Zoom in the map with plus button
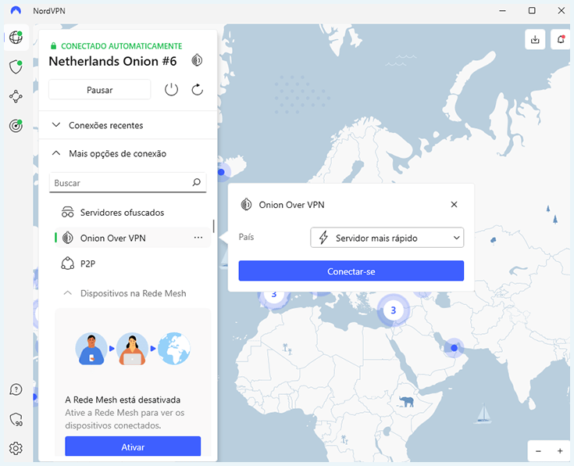574x466 pixels. coord(560,451)
